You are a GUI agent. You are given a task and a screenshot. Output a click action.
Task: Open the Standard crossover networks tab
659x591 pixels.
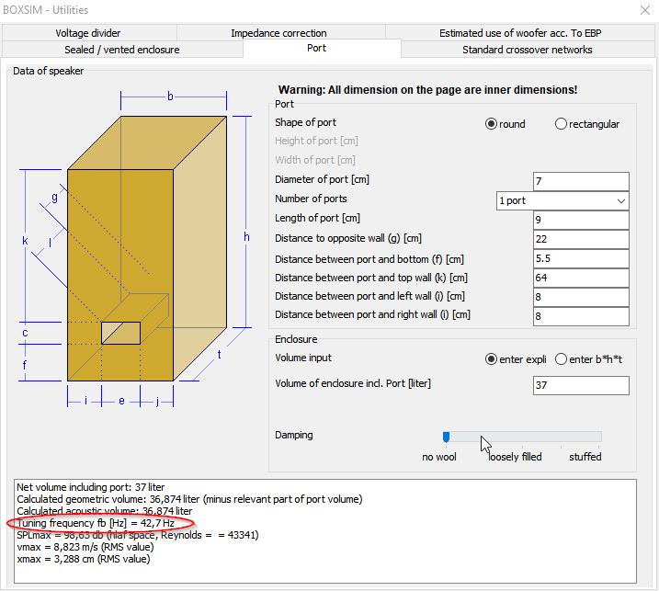(x=528, y=50)
